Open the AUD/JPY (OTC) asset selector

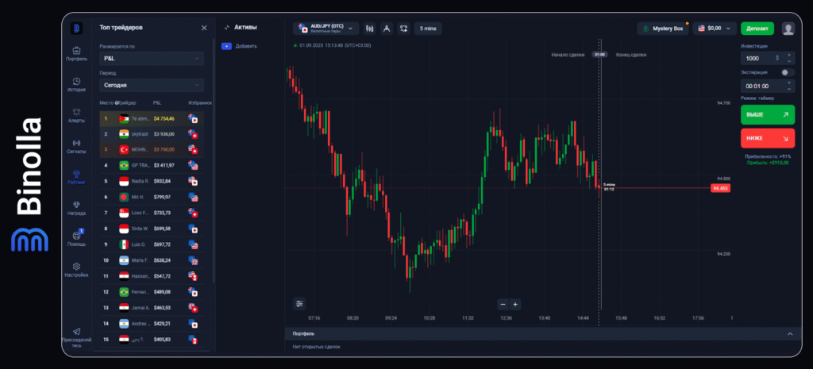(x=326, y=29)
